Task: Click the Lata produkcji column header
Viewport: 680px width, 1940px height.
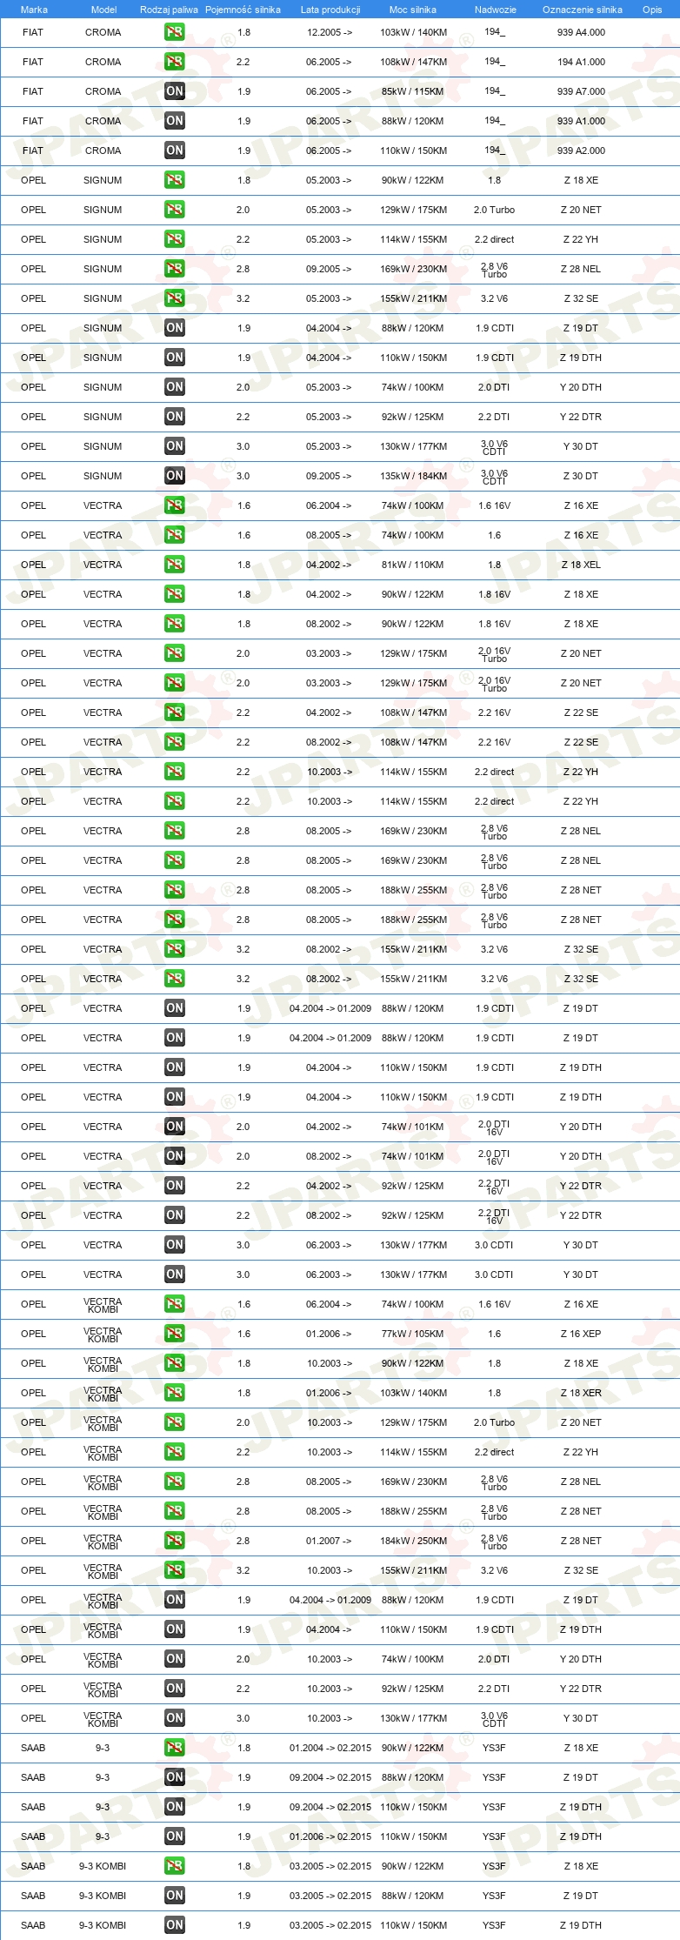Action: pyautogui.click(x=330, y=10)
